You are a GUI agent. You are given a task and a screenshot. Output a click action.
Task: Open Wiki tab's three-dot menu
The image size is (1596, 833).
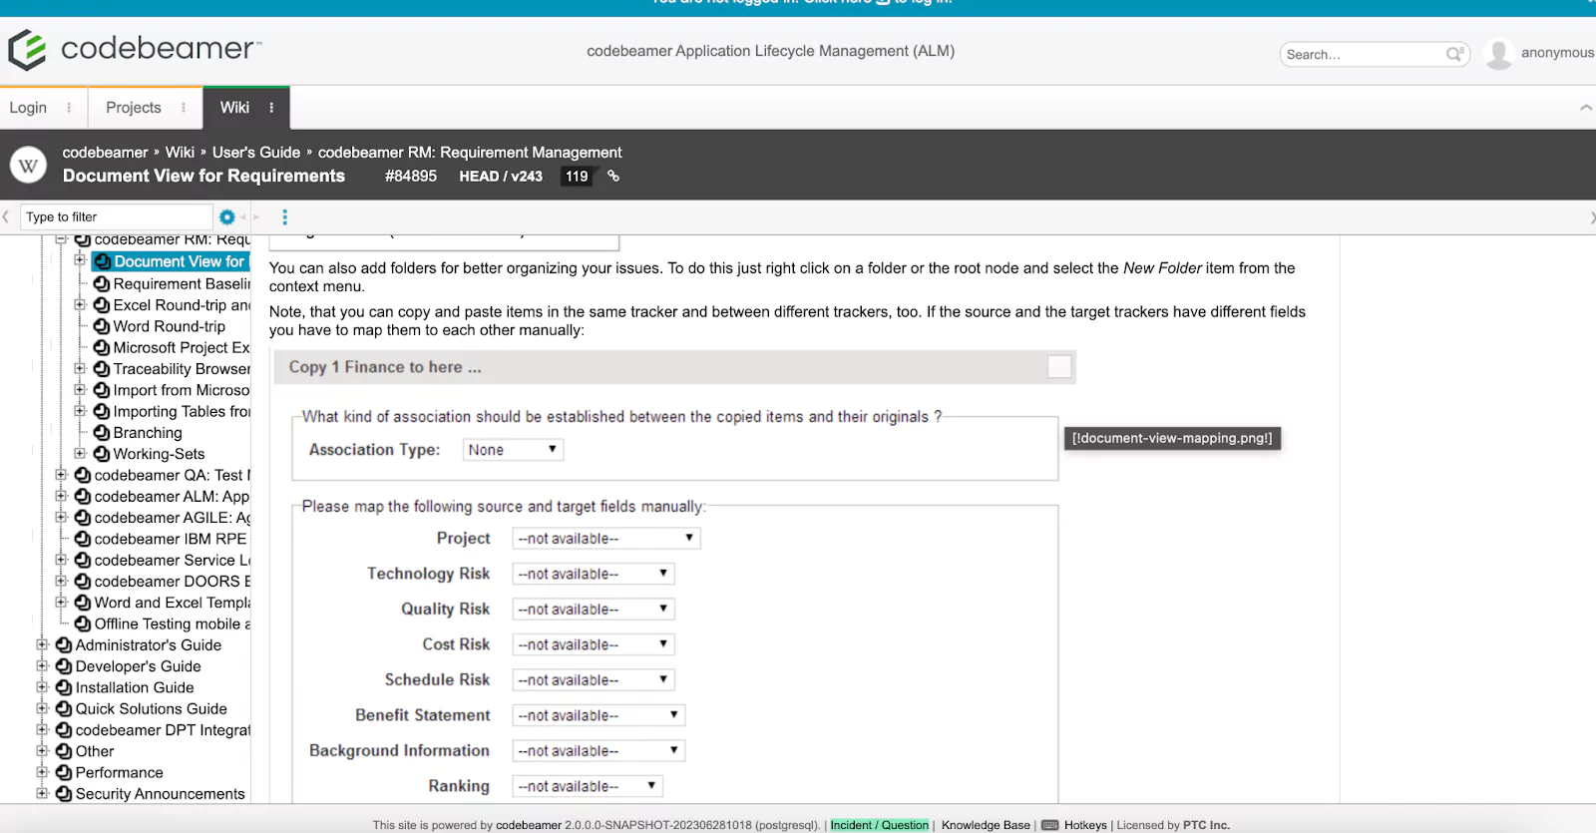point(271,108)
